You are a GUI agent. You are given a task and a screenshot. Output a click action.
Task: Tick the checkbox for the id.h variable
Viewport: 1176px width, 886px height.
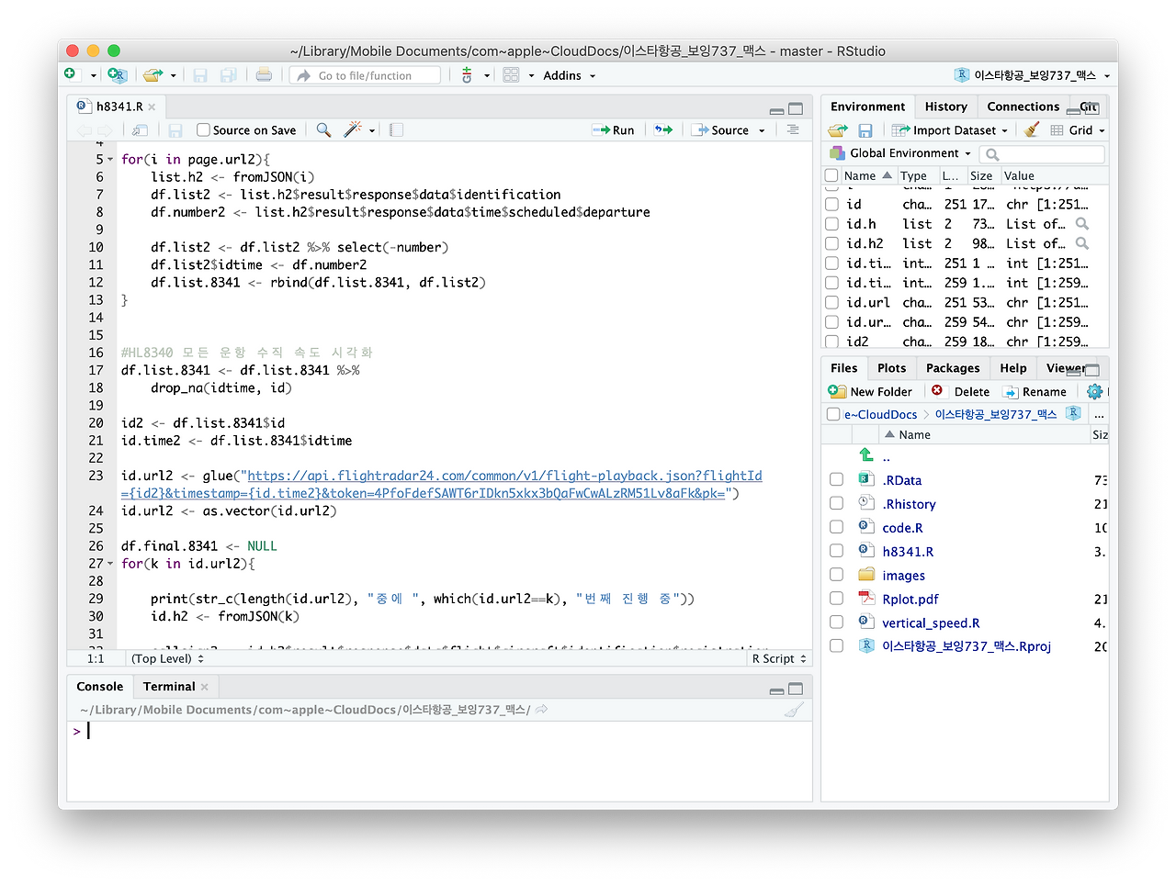click(831, 224)
